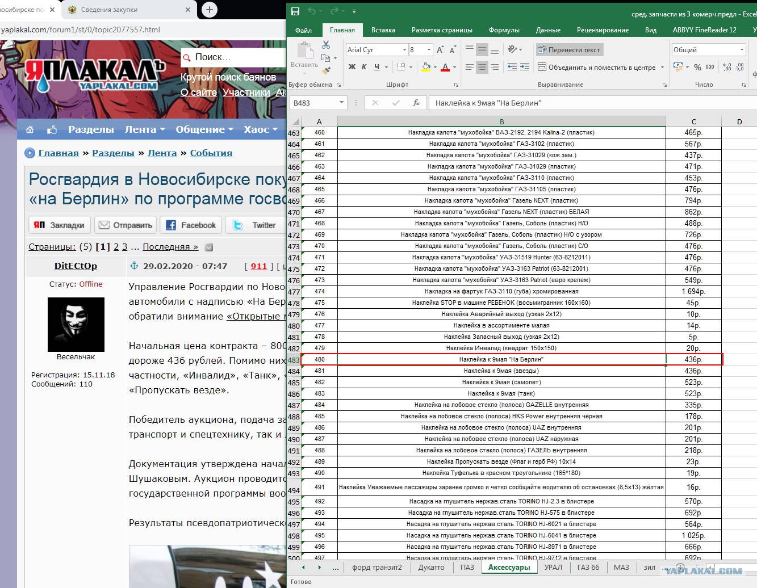Image resolution: width=757 pixels, height=588 pixels.
Task: Click the Save icon in the Excel title bar
Action: 295,11
